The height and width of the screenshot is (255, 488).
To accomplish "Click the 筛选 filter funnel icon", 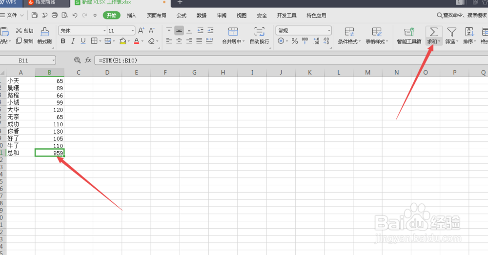I will click(451, 32).
